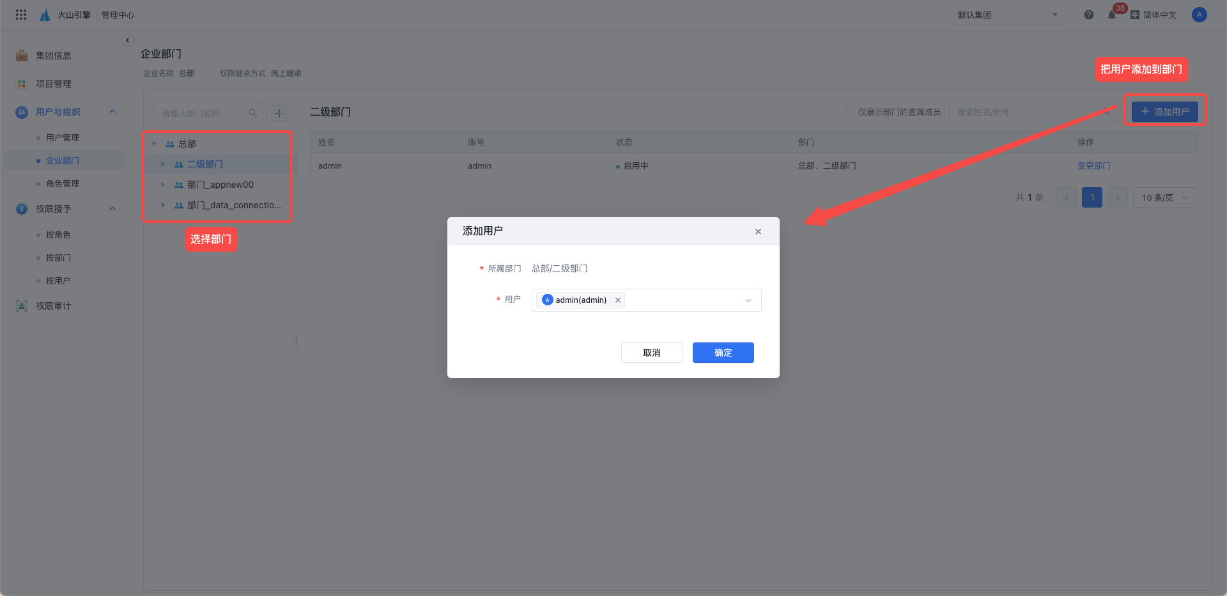Click the add department plus icon
Viewport: 1227px width, 596px height.
point(279,113)
